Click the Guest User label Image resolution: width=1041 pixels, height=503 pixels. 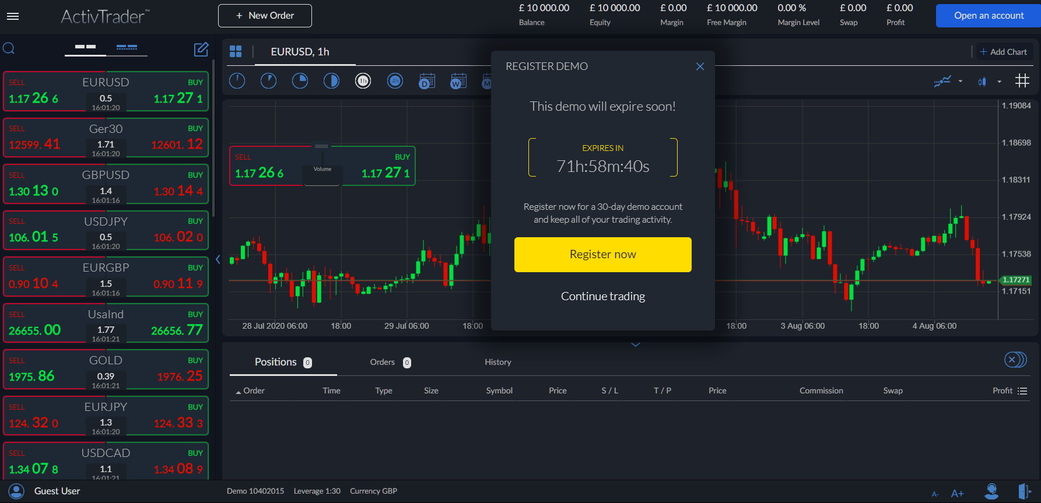pyautogui.click(x=57, y=491)
